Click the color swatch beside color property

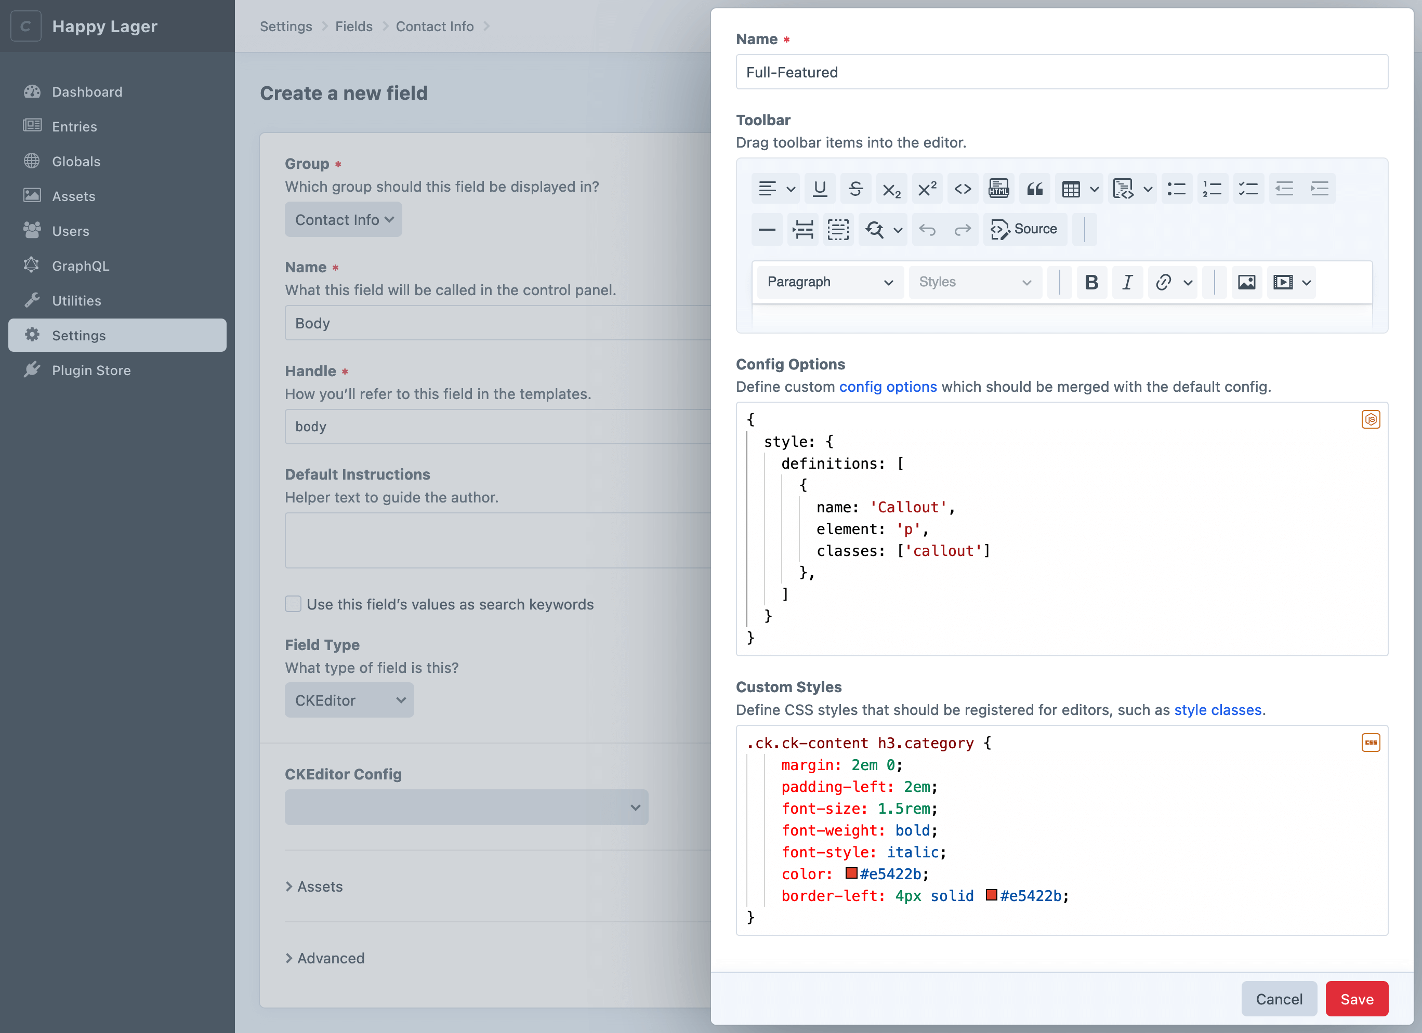tap(851, 872)
